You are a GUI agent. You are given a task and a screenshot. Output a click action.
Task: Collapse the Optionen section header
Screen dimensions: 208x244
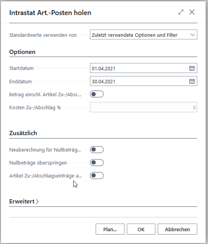coord(22,52)
